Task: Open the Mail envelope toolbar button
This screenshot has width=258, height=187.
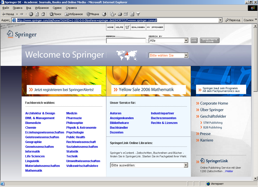Action: (x=112, y=14)
